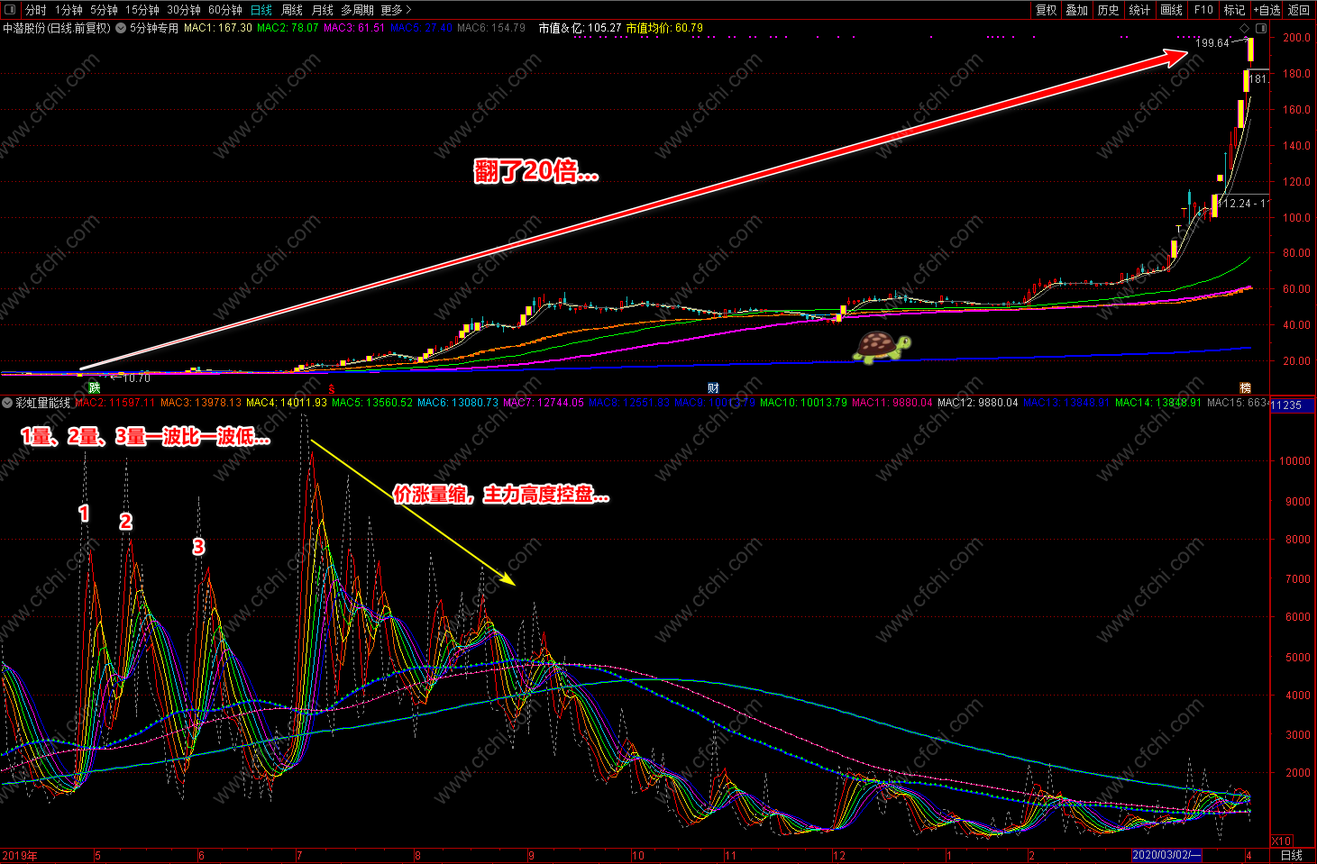The width and height of the screenshot is (1317, 864).
Task: Switch to the 15分钟 period
Action: pyautogui.click(x=142, y=10)
